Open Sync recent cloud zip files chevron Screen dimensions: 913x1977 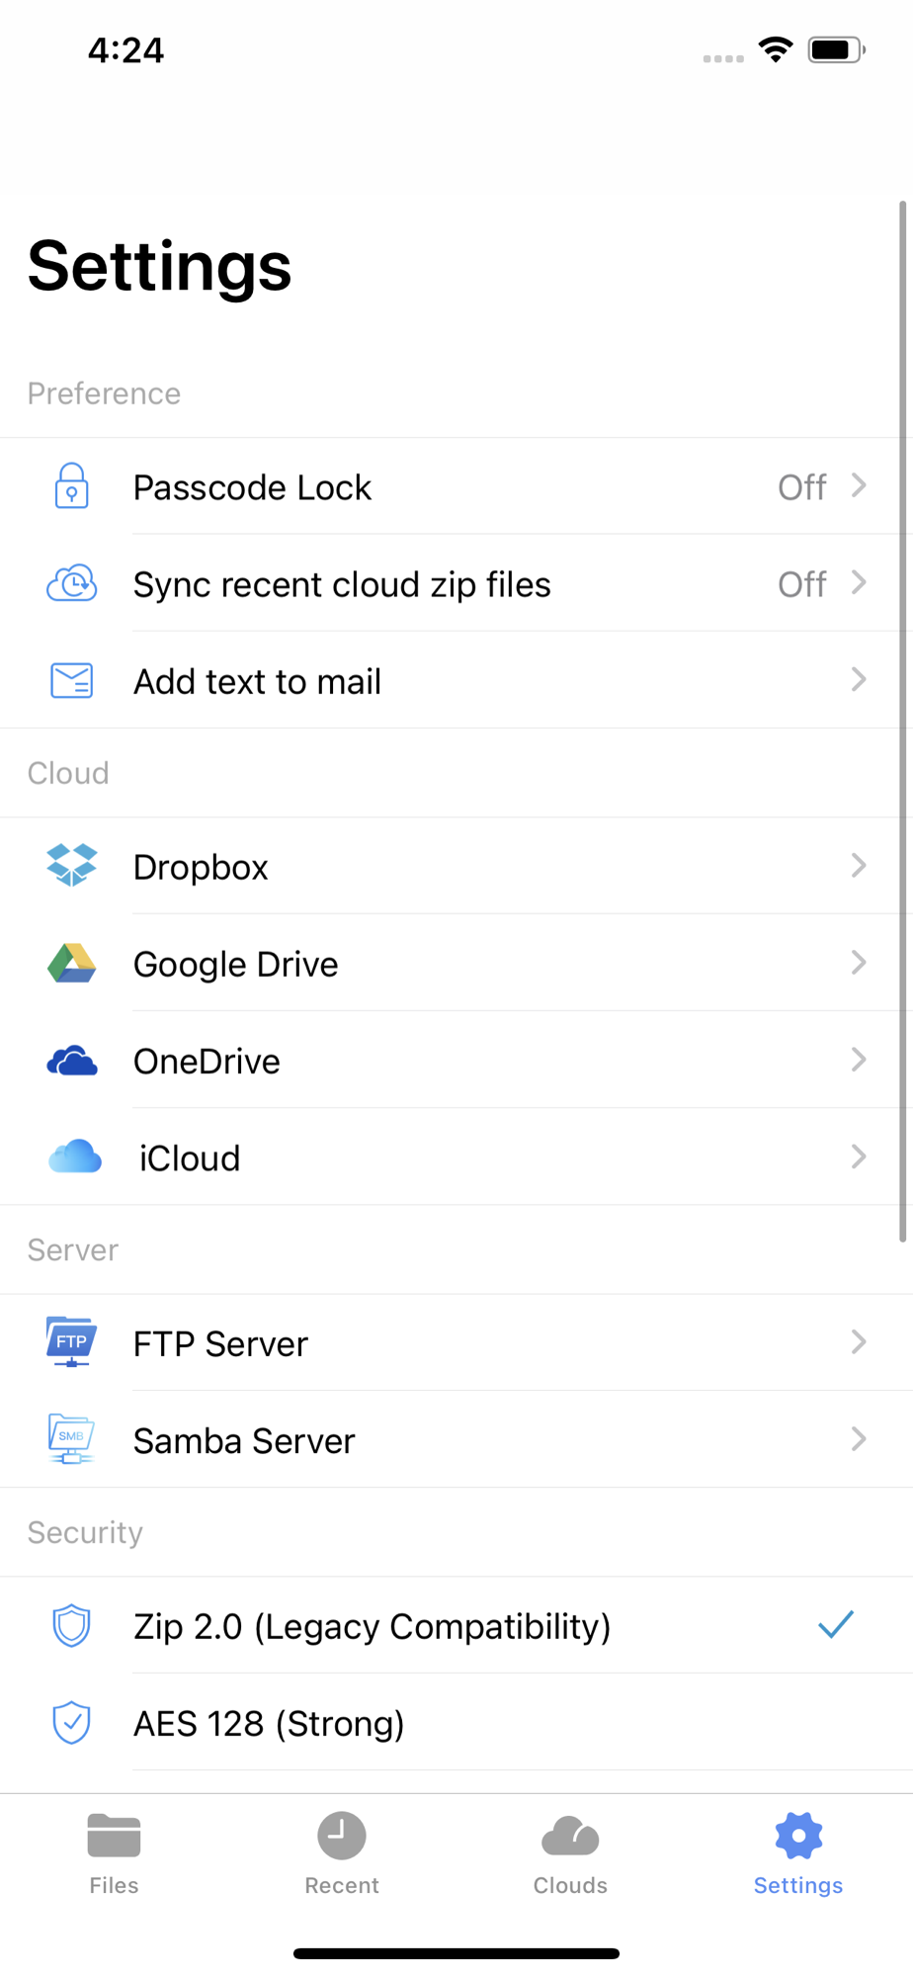click(859, 582)
